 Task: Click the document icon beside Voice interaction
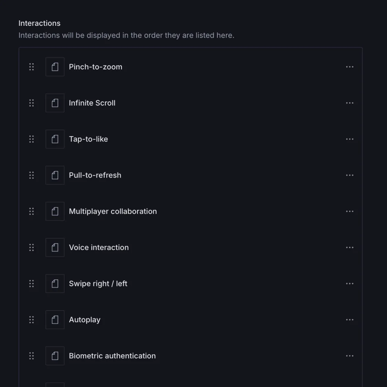(55, 248)
